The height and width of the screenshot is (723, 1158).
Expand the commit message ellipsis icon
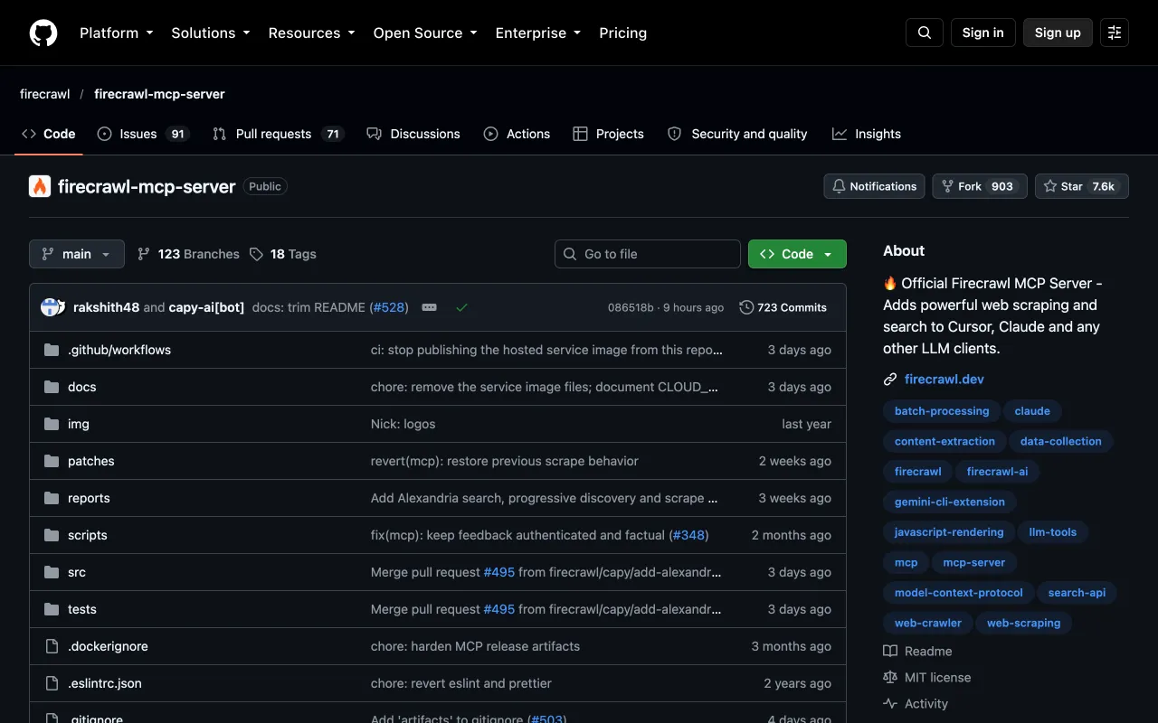430,307
